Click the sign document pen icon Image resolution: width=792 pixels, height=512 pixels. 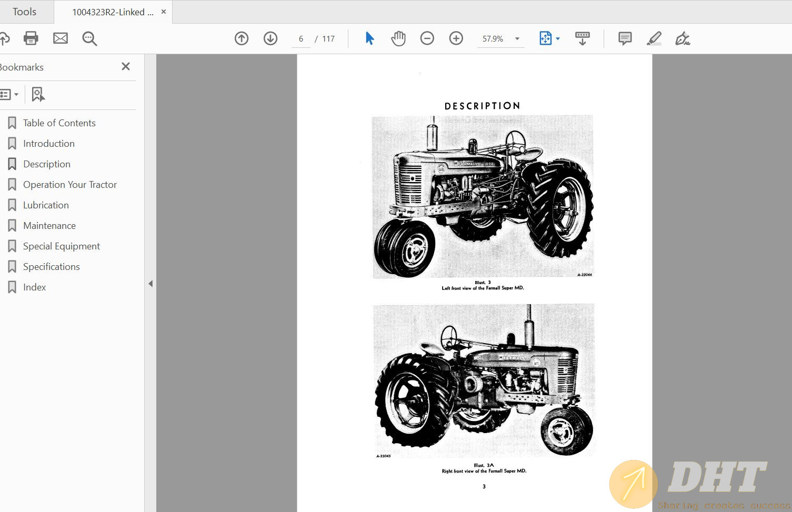tap(683, 38)
